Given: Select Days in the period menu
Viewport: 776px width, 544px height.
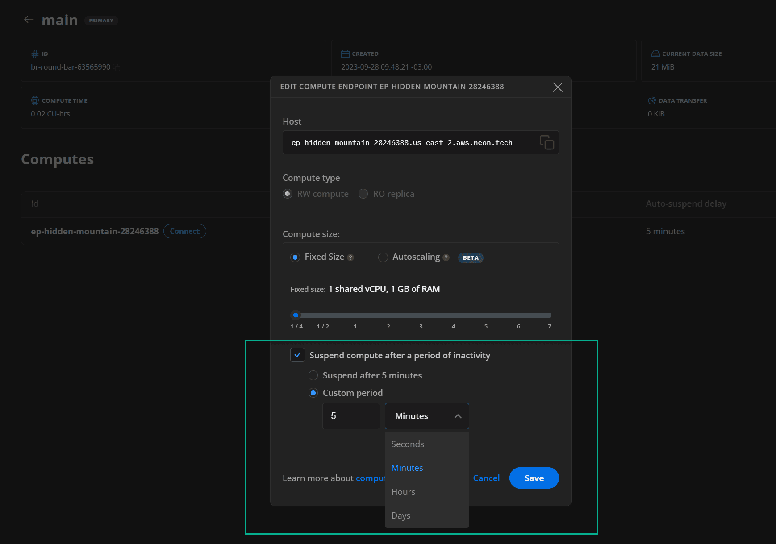Looking at the screenshot, I should click(401, 515).
